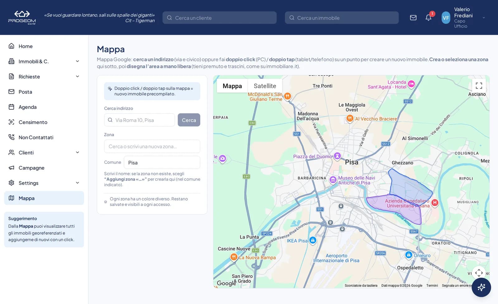The height and width of the screenshot is (304, 498).
Task: Open the notifications bell icon
Action: 428,18
